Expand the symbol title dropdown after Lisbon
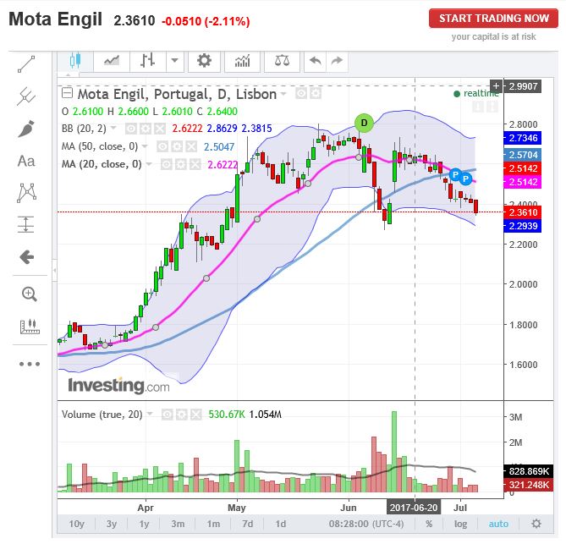Viewport: 566px width, 544px height. coord(283,94)
